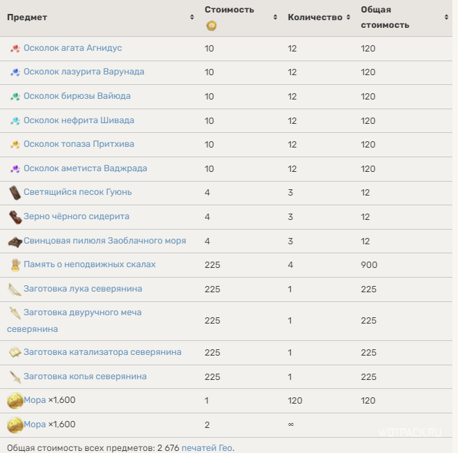Viewport: 458px width, 453px height.
Task: Click the Заготовка катализатора северянина book icon
Action: point(15,353)
